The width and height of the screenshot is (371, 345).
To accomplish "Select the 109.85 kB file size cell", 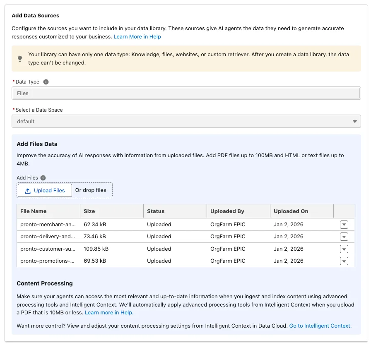I will pyautogui.click(x=96, y=249).
